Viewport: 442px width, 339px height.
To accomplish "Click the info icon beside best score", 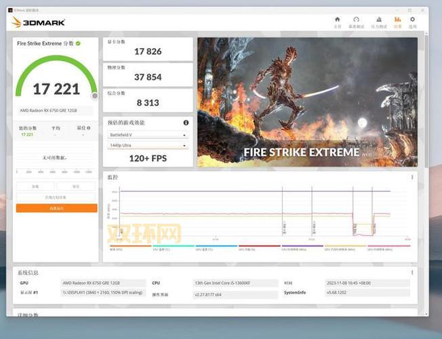I will 89,128.
